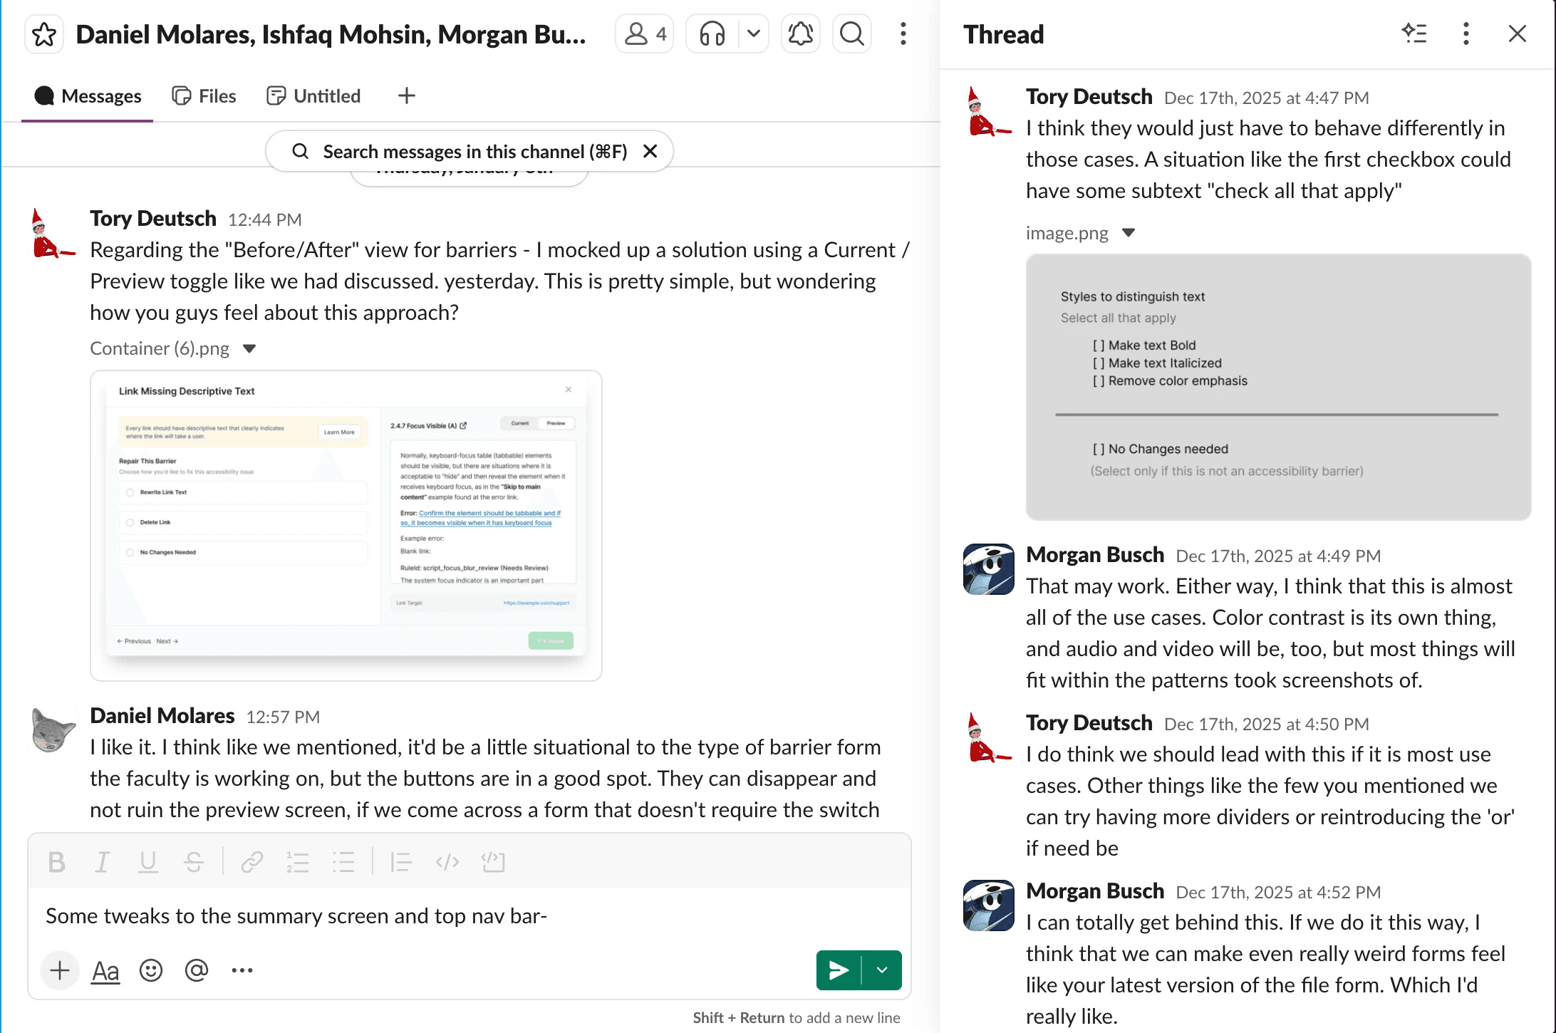Toggle strikethrough formatting

[194, 862]
